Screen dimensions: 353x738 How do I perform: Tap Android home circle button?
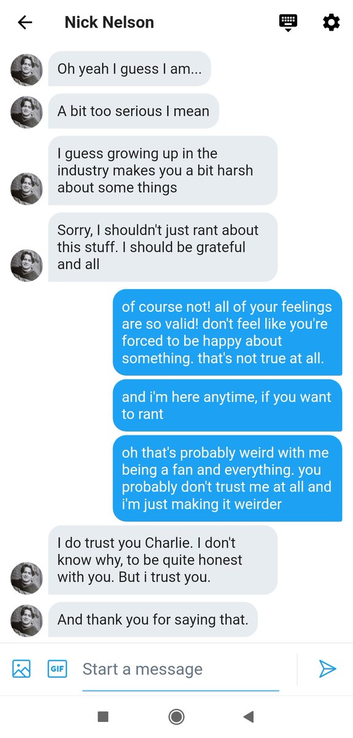[x=176, y=716]
